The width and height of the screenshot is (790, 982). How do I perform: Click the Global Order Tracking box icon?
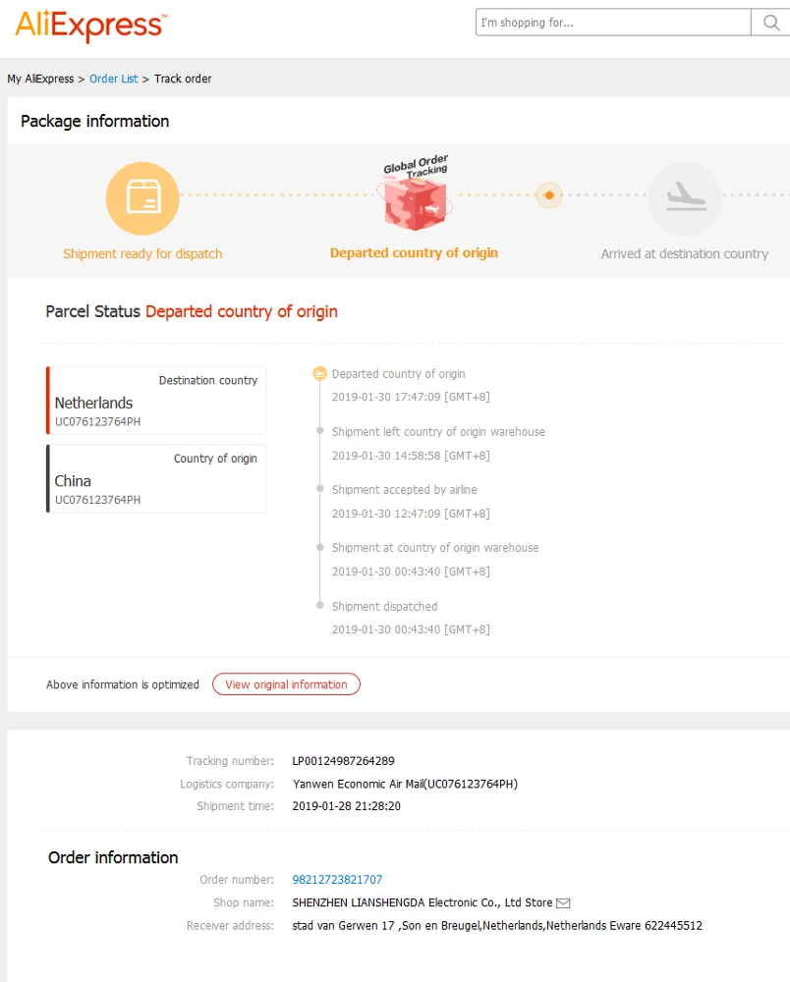(x=415, y=197)
